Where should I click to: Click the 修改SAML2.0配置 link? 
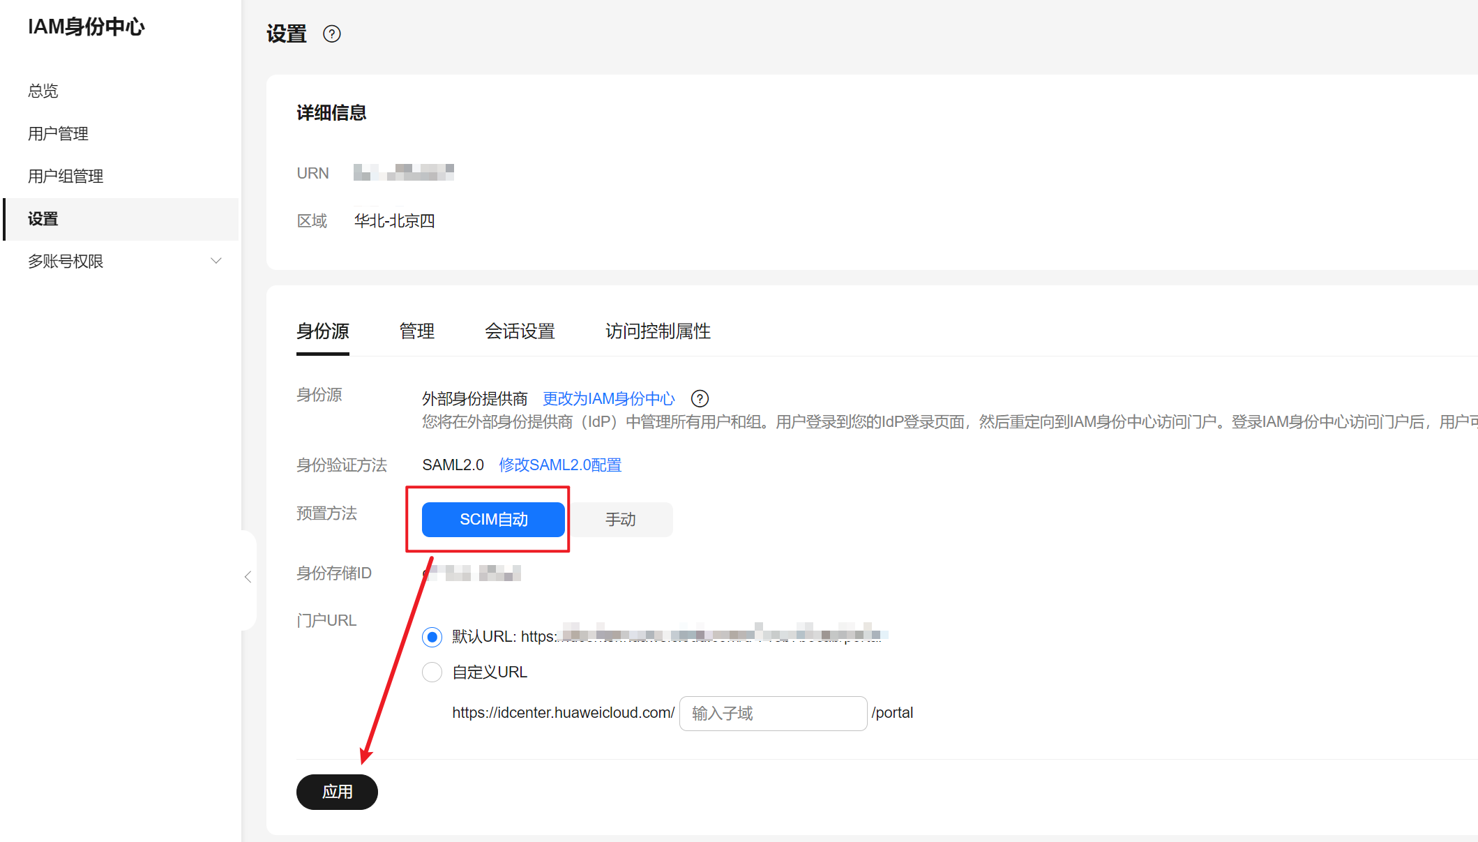tap(560, 465)
